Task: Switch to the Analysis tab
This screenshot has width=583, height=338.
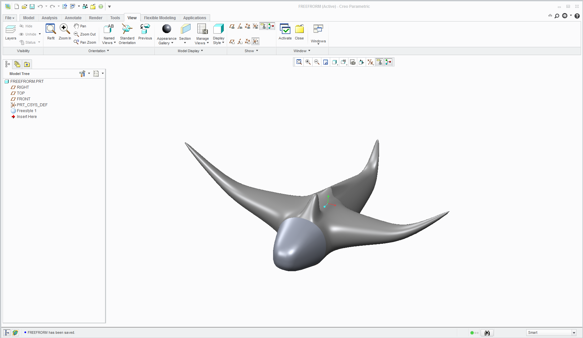Action: pos(50,18)
